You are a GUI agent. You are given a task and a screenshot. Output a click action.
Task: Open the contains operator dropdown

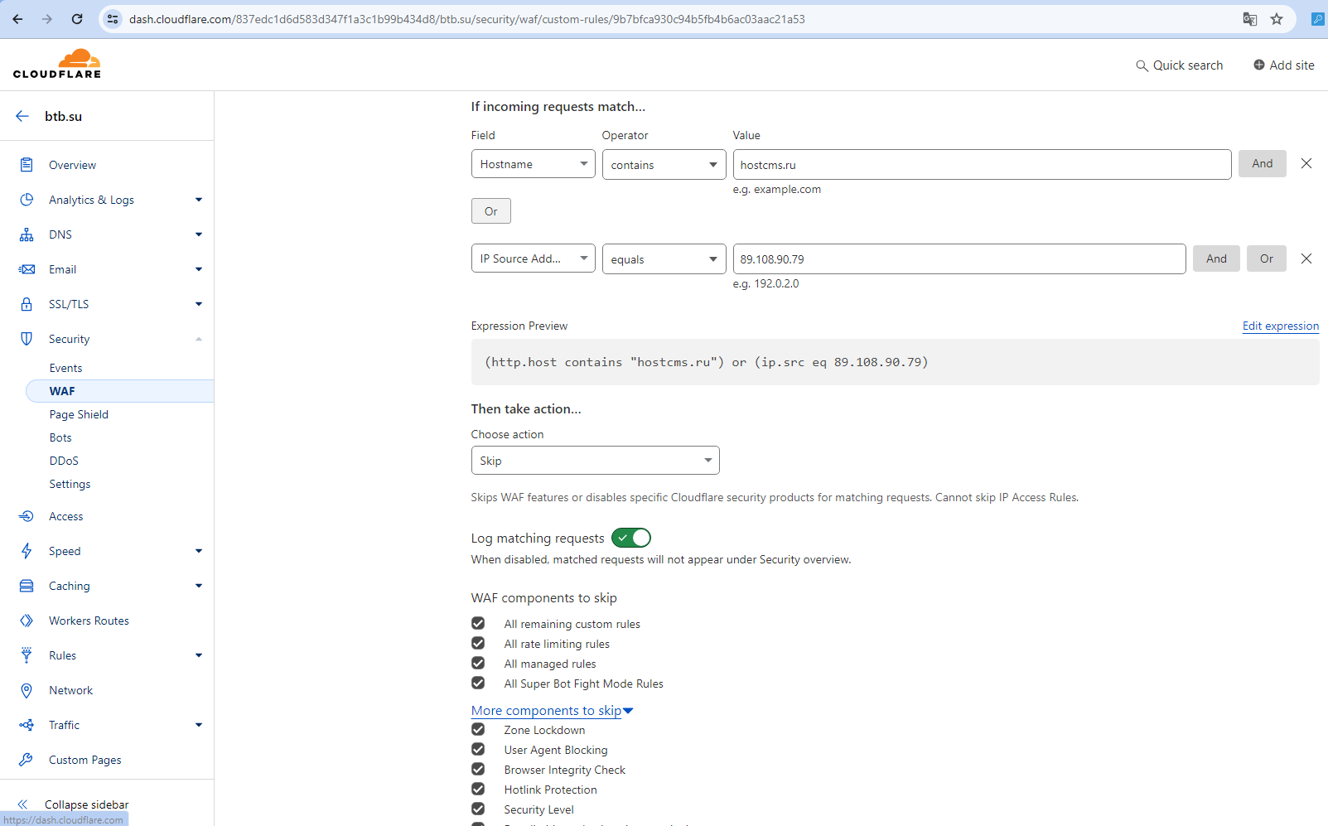(x=664, y=164)
